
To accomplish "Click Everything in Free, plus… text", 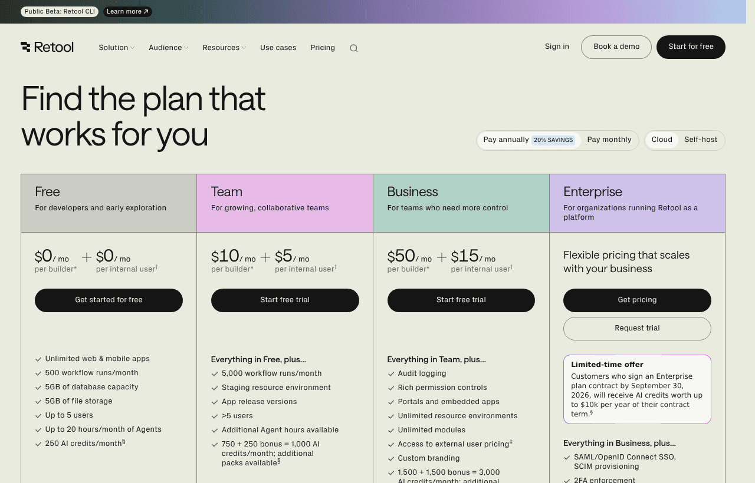I will coord(258,360).
